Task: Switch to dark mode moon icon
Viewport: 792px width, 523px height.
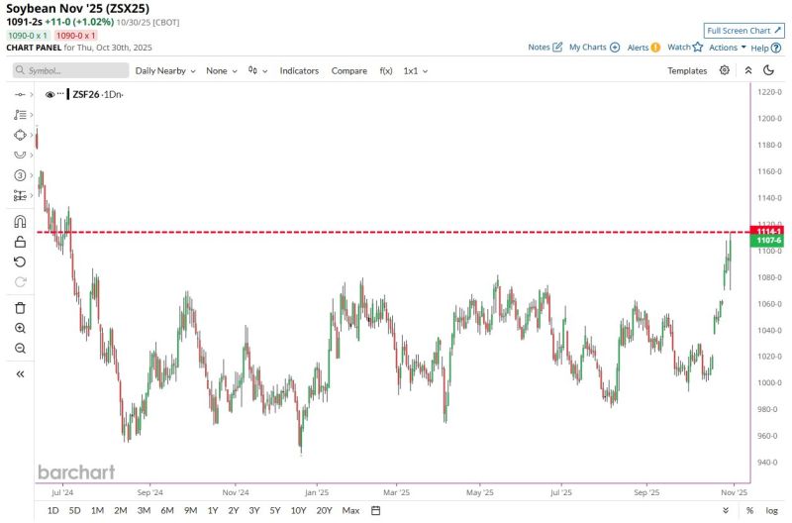Action: [769, 70]
